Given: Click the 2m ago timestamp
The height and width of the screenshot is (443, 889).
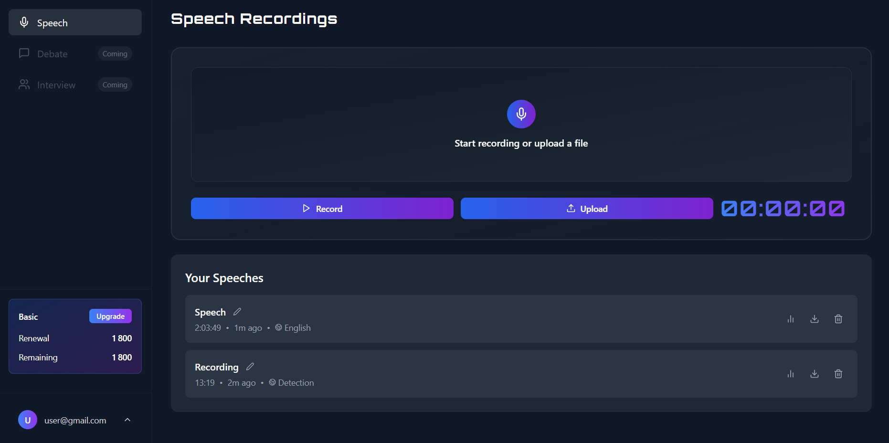Looking at the screenshot, I should tap(242, 383).
